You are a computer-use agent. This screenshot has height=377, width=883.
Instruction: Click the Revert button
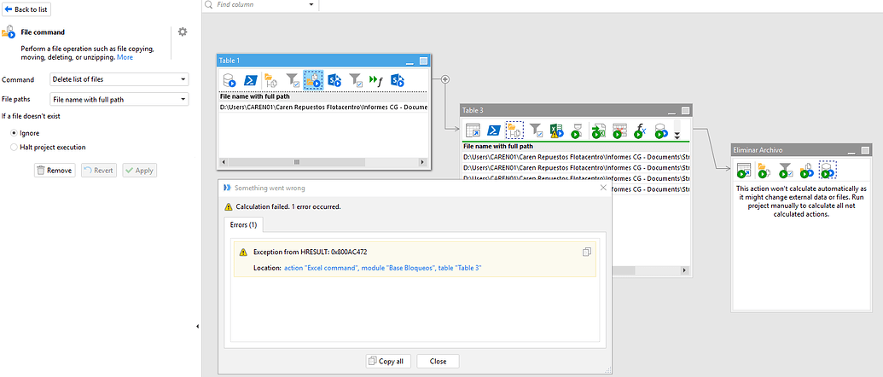[99, 171]
